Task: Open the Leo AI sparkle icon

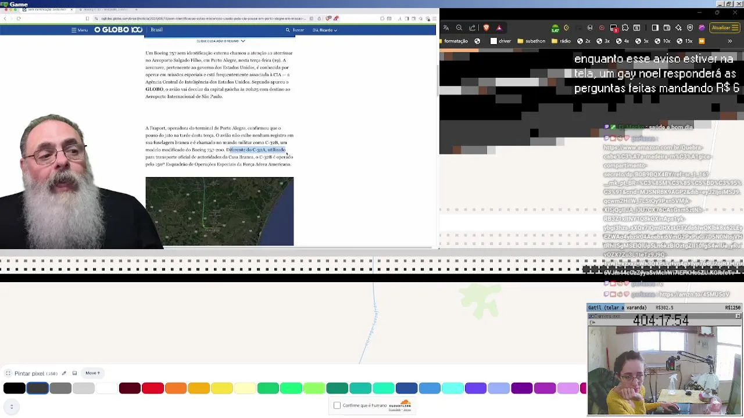Action: pos(678,27)
